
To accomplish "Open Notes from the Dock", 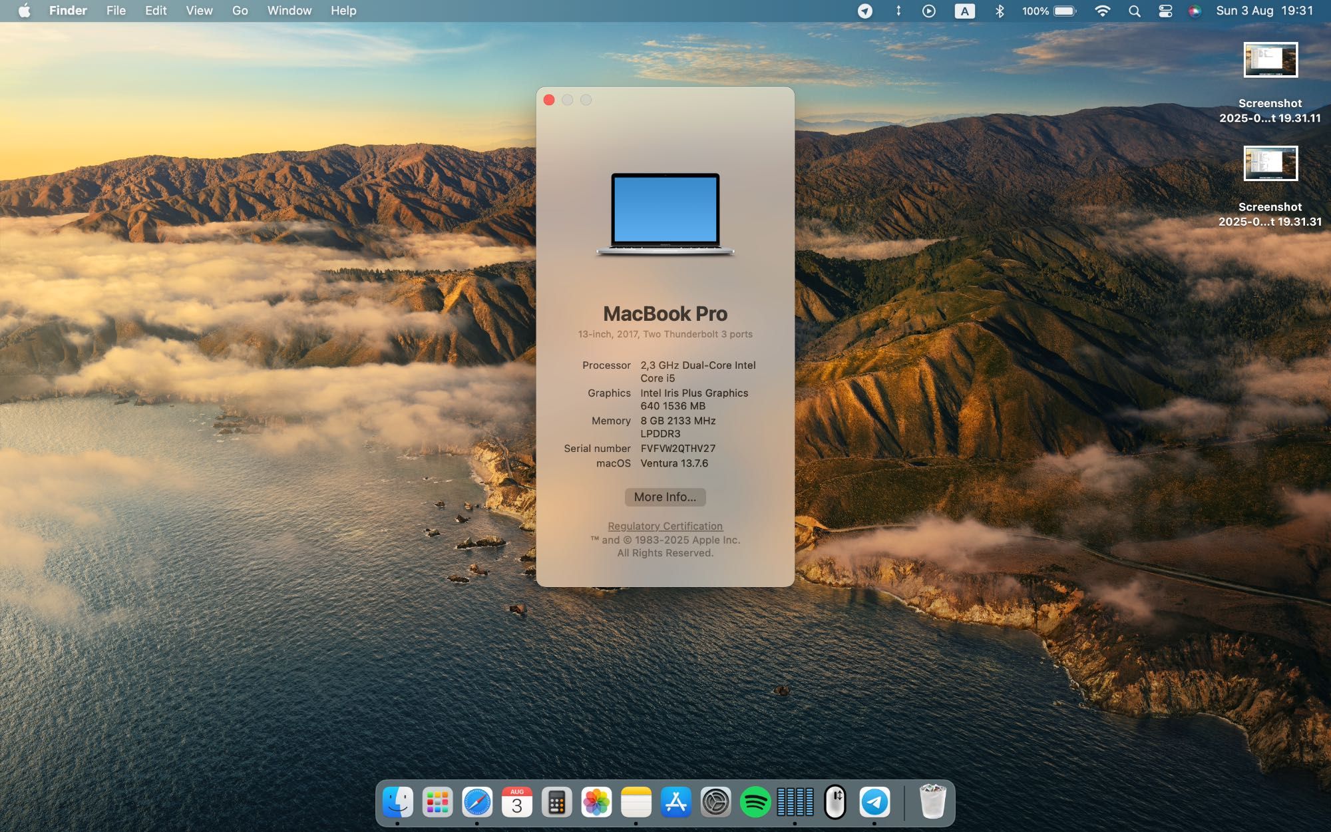I will tap(636, 802).
